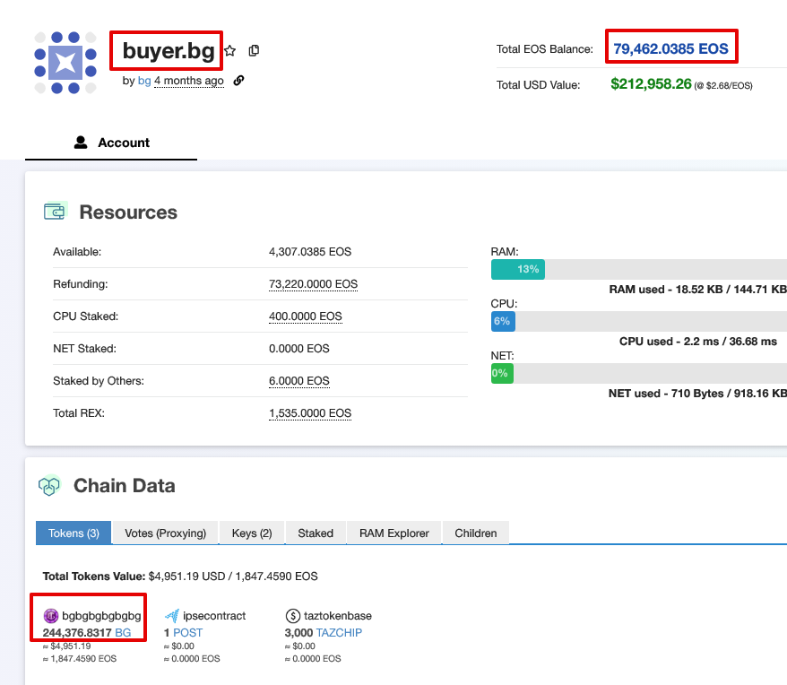
Task: Open creator account link bg
Action: (x=144, y=81)
